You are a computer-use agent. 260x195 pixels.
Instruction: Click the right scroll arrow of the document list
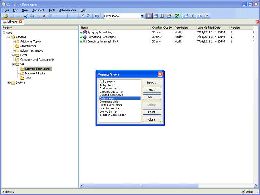[x=256, y=185]
